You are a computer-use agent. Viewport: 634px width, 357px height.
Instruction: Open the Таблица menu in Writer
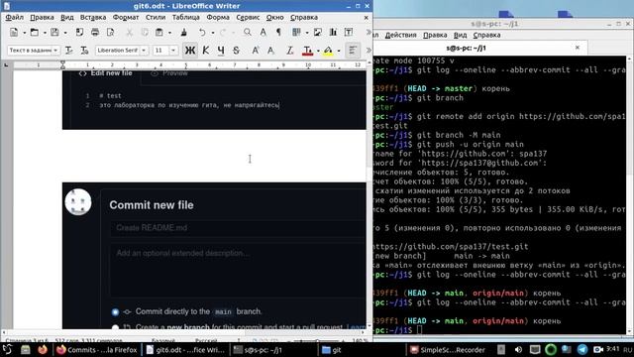(186, 18)
